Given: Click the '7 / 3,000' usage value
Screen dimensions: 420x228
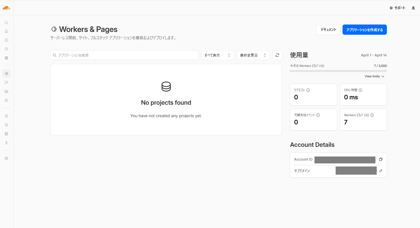Looking at the screenshot, I should tap(380, 66).
